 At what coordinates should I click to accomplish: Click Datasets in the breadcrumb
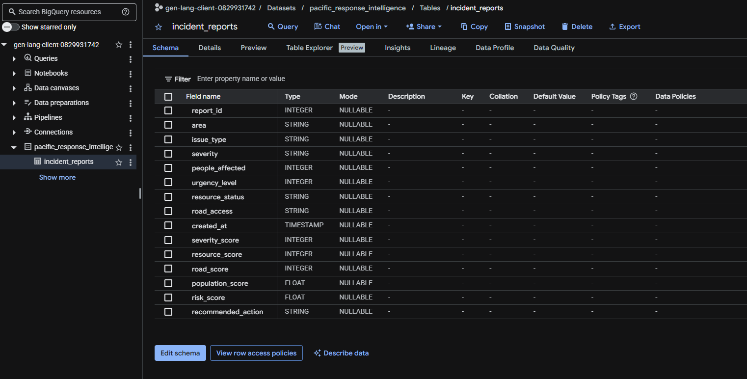(282, 8)
